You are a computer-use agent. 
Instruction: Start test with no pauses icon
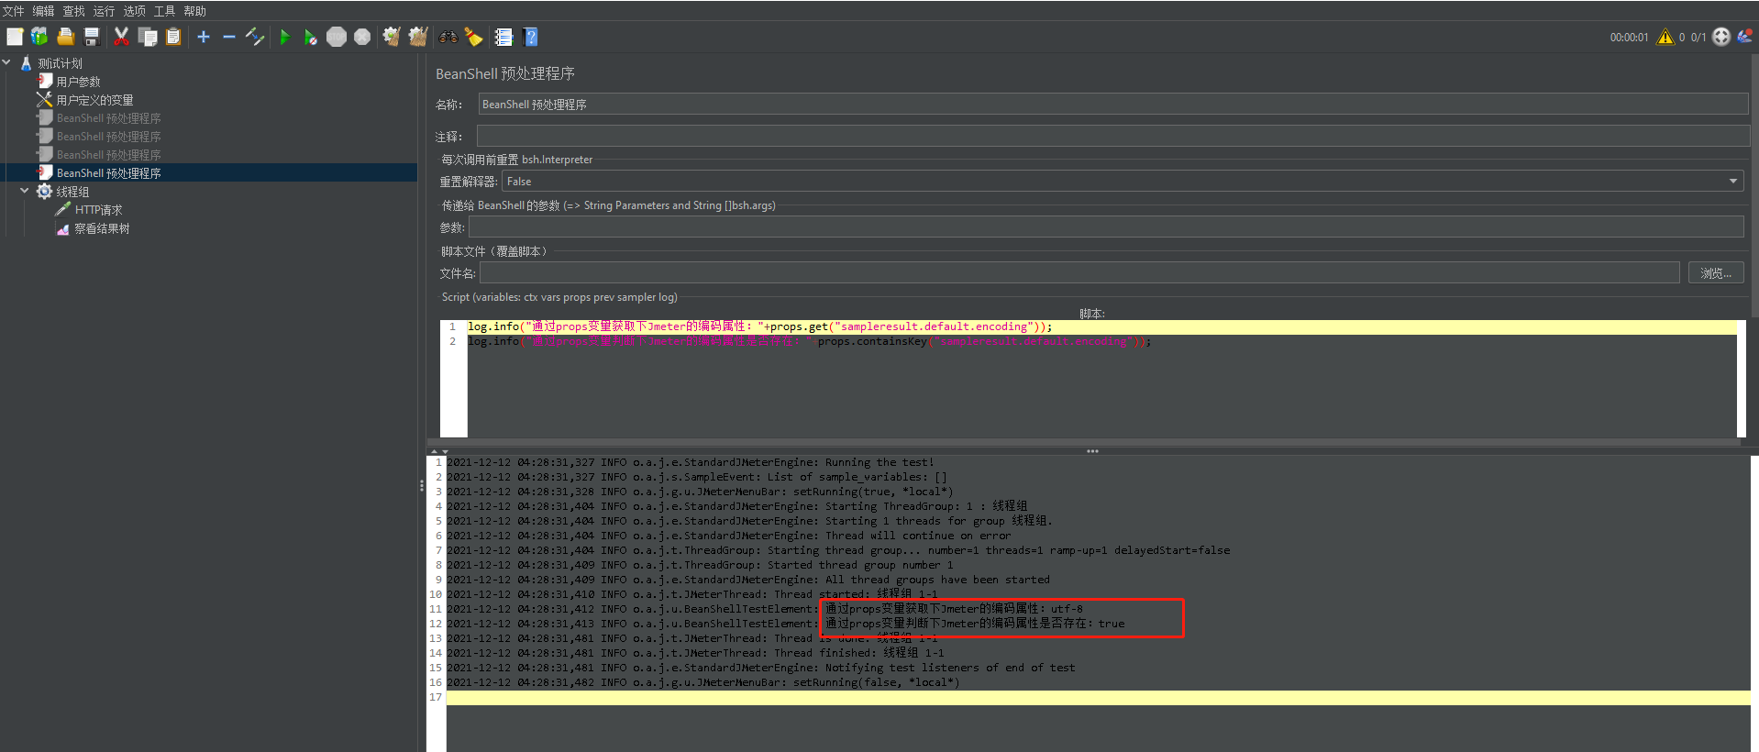(x=311, y=37)
